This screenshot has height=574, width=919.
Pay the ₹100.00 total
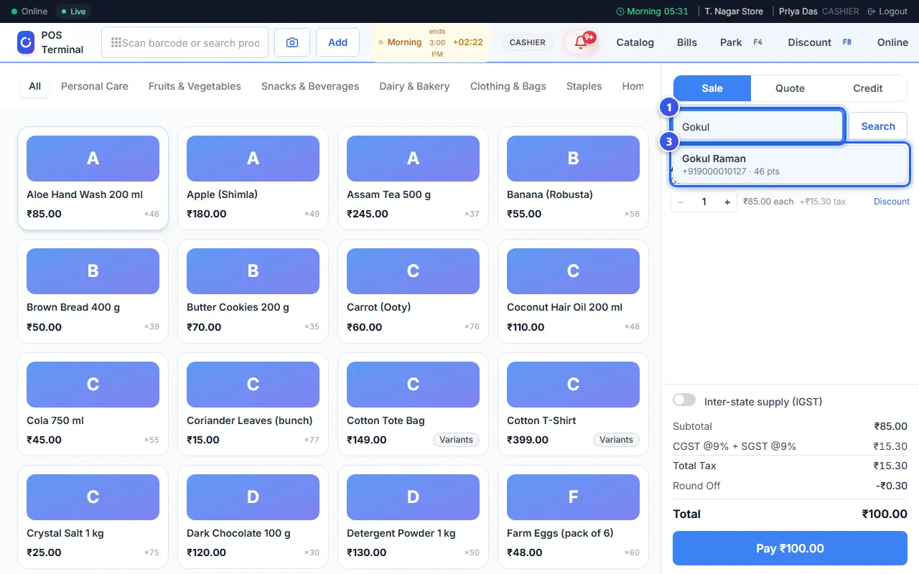click(x=790, y=548)
